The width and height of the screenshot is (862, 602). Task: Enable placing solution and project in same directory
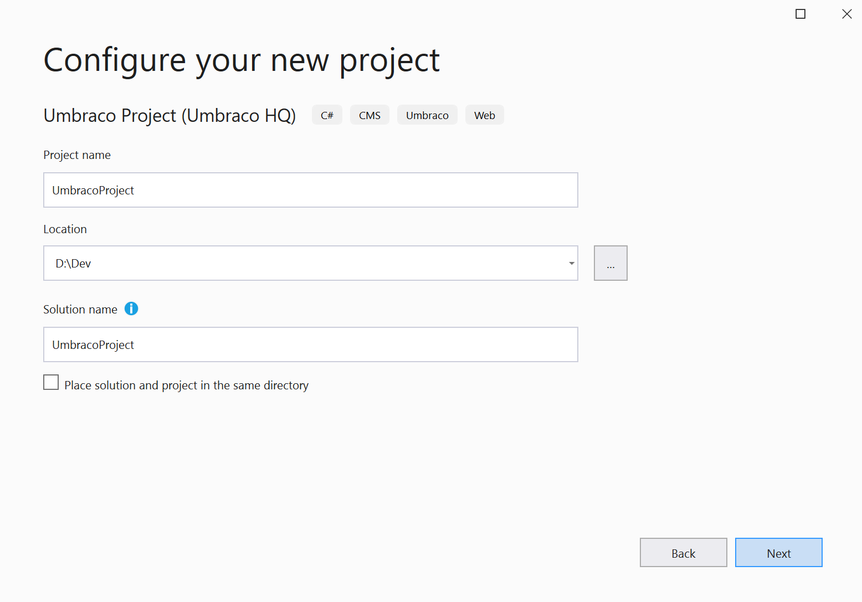coord(51,383)
